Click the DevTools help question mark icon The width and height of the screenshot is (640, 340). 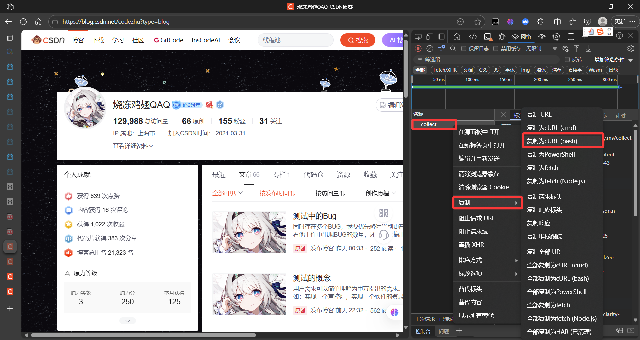point(619,36)
